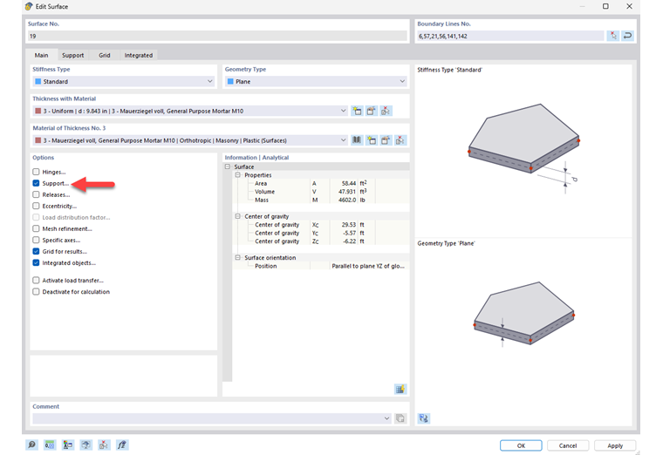Open the Integrated tab
Screen dimensions: 663x455
click(x=138, y=55)
